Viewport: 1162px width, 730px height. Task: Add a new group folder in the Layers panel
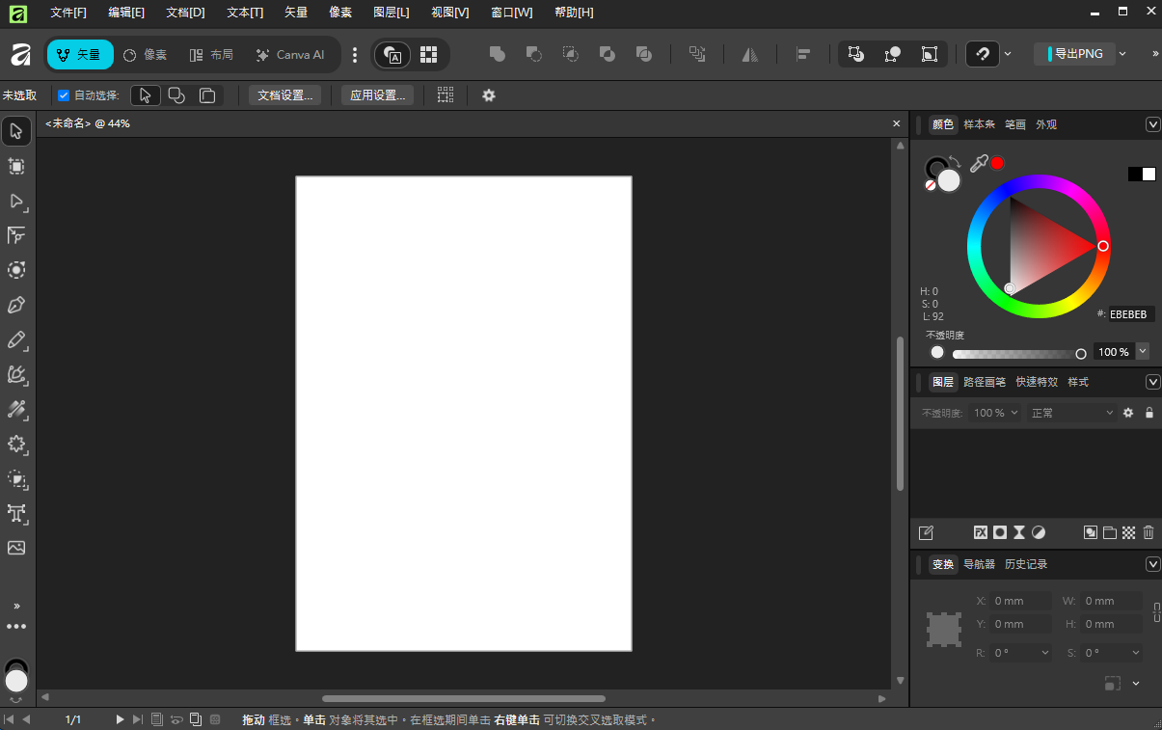(1110, 532)
